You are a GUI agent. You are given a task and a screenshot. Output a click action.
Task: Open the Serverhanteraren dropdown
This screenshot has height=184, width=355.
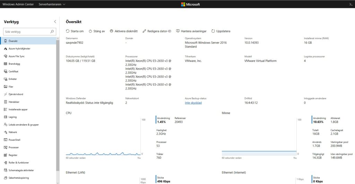click(x=52, y=4)
